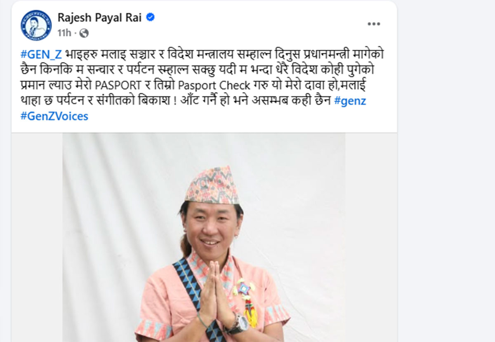Click the Rajesh Payal Rai profile avatar
495x342 pixels.
tap(36, 25)
